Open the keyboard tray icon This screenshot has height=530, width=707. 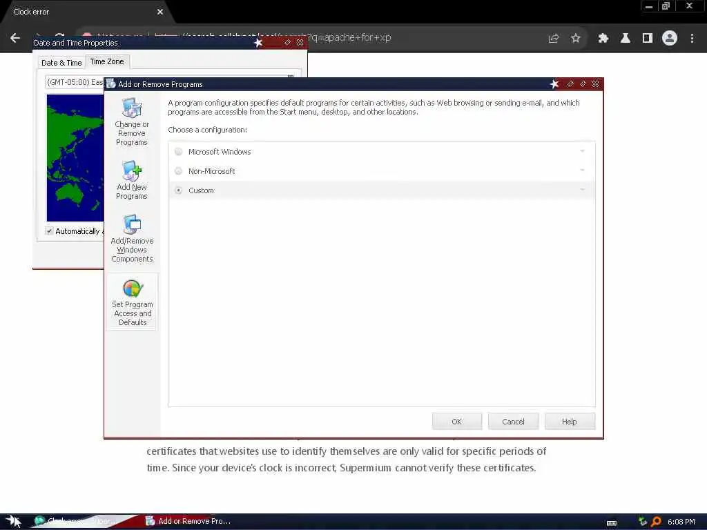pos(612,523)
